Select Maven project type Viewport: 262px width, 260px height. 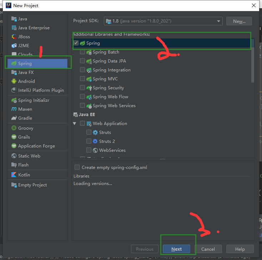(x=37, y=109)
